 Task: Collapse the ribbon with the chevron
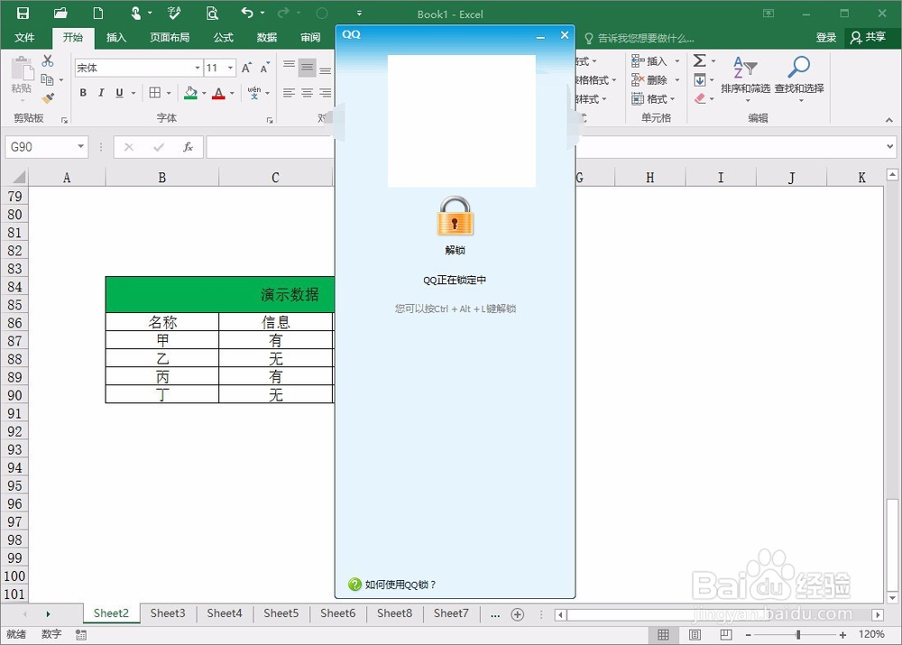pos(889,120)
